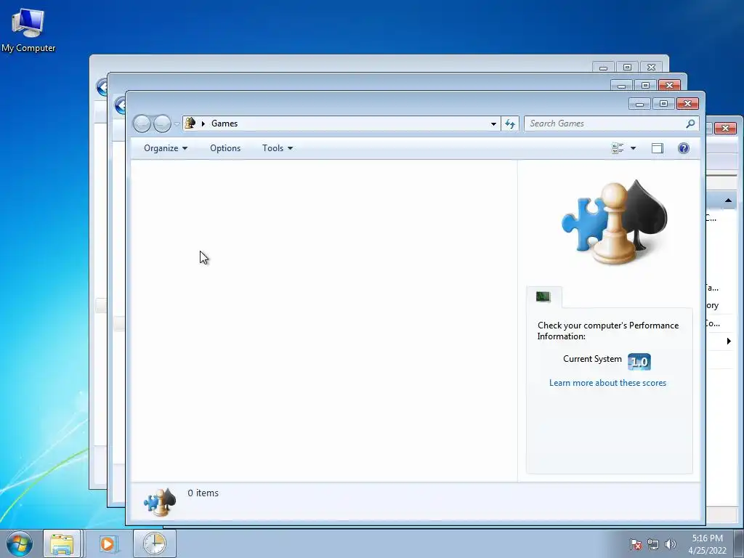Close the second window behind Games
This screenshot has width=744, height=558.
point(669,86)
